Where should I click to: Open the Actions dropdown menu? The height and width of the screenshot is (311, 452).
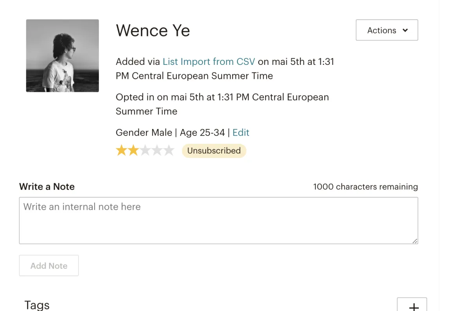[x=387, y=30]
